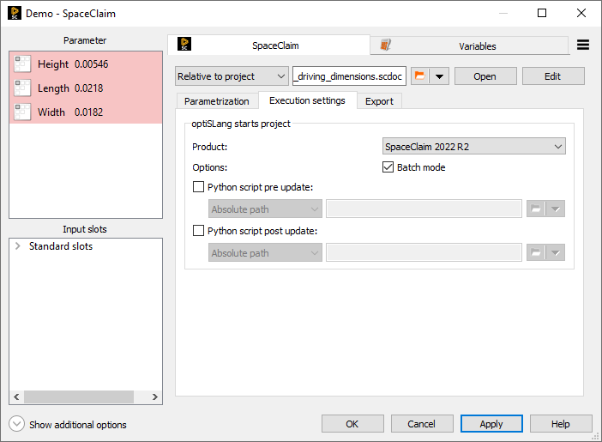Select the Width 0.0182 parameter row
This screenshot has height=442, width=602.
coord(86,112)
